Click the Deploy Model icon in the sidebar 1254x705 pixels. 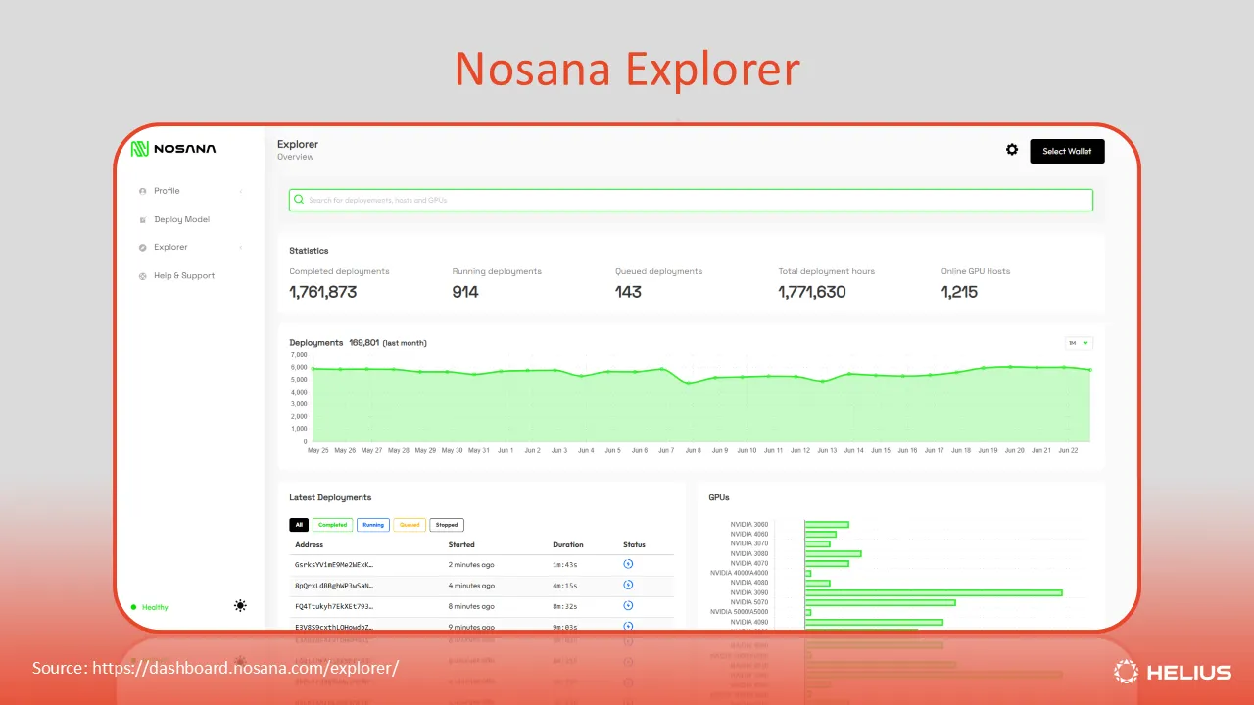(x=143, y=220)
